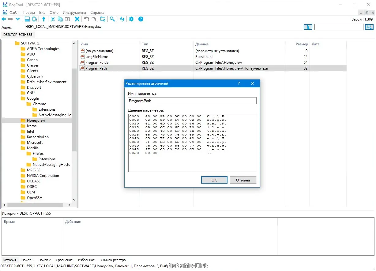Click the Cut scissors icon
This screenshot has height=271, width=376.
coord(53,19)
